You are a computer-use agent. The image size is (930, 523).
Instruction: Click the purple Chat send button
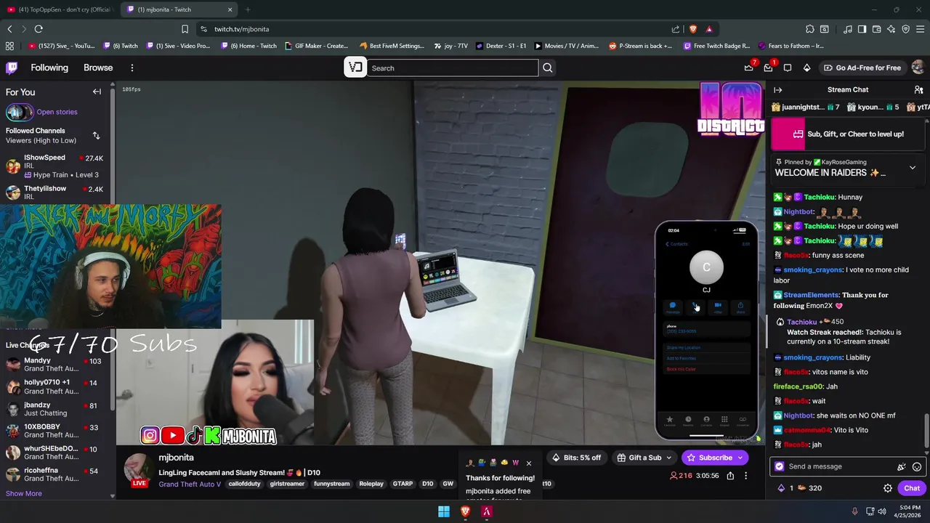click(x=912, y=488)
